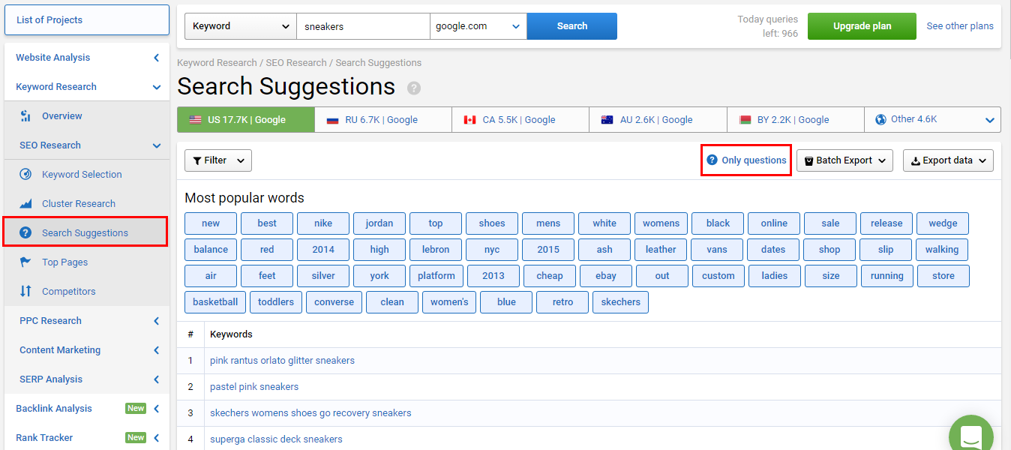This screenshot has height=450, width=1011.
Task: Click the Search Suggestions question-mark icon
Action: 25,232
